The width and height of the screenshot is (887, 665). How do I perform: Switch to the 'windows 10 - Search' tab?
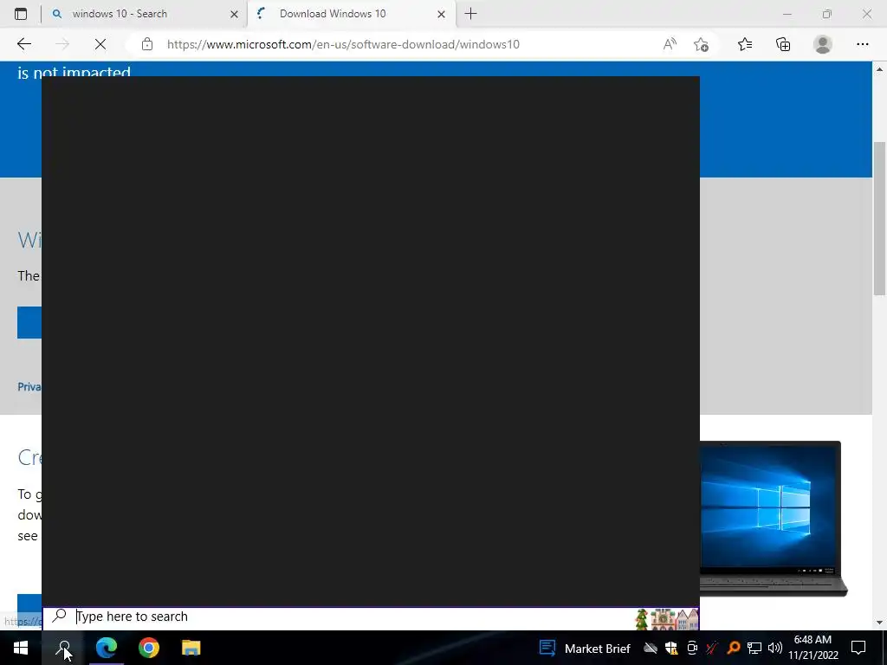pyautogui.click(x=144, y=14)
